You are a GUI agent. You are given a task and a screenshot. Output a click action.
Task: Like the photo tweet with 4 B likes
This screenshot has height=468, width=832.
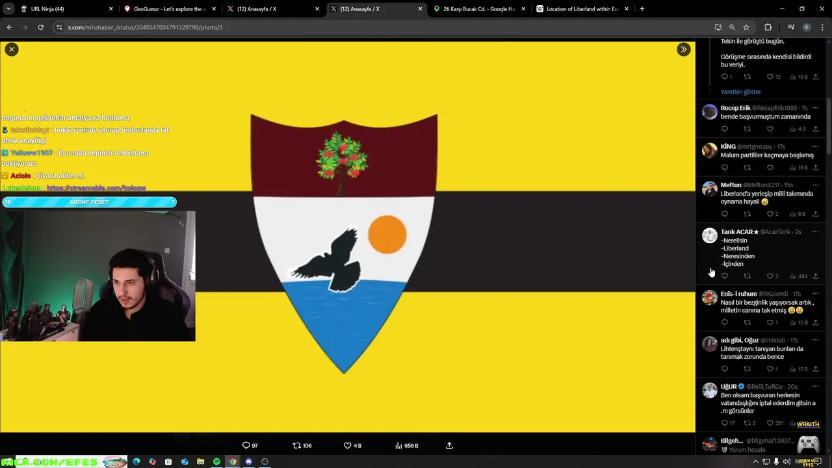(352, 445)
